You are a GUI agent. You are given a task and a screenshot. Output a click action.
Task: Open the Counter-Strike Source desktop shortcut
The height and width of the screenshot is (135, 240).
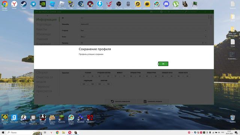click(x=24, y=119)
